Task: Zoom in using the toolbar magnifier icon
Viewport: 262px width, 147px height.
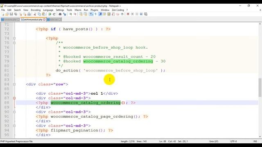Action: pyautogui.click(x=70, y=14)
